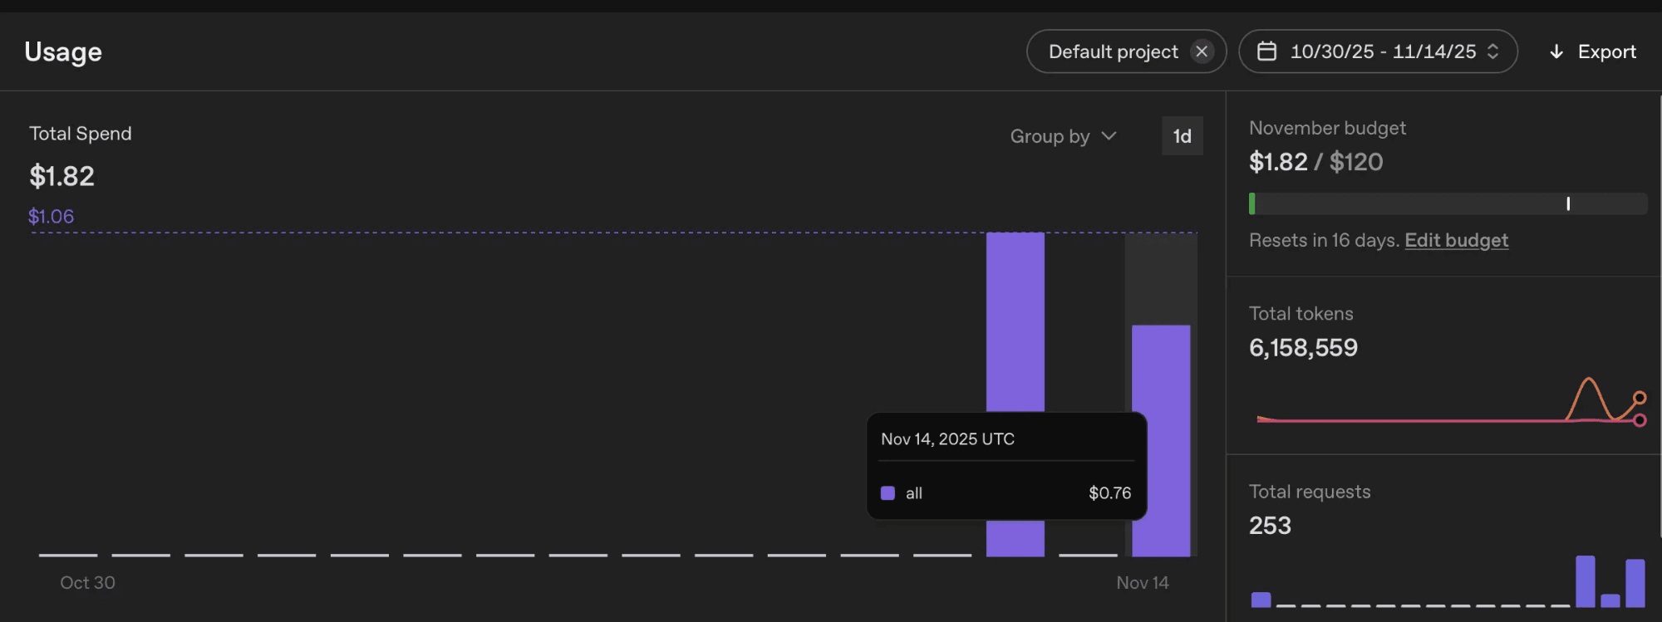Click the Total tokens sparkline chart
1662x622 pixels.
[1451, 400]
